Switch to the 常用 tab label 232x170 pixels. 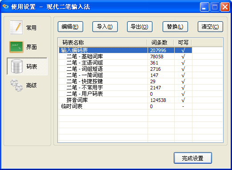click(x=31, y=28)
